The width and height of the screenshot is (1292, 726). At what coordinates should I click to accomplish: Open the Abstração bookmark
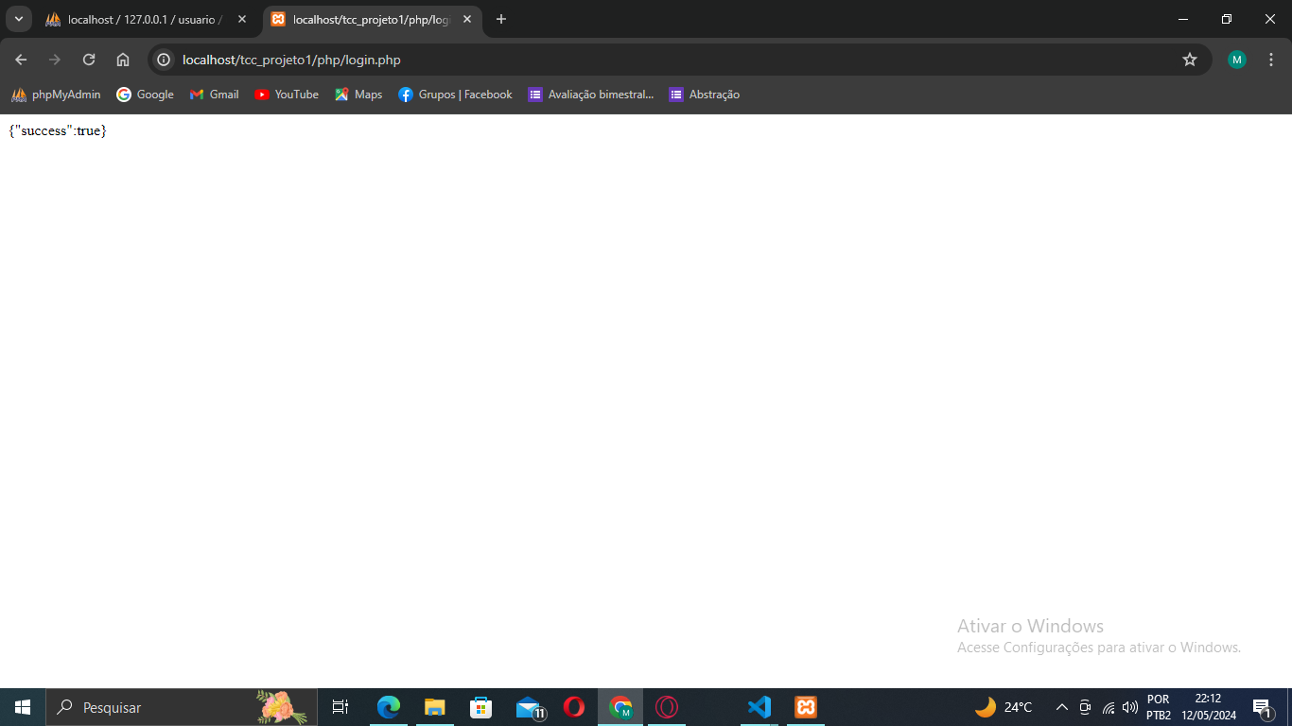click(x=704, y=95)
